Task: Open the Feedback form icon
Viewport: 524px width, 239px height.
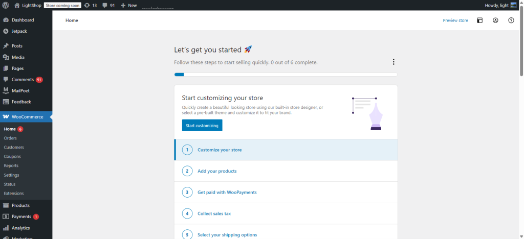Action: [6, 102]
